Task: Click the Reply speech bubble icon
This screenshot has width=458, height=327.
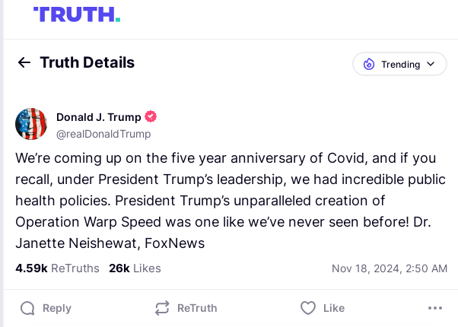Action: pyautogui.click(x=27, y=308)
